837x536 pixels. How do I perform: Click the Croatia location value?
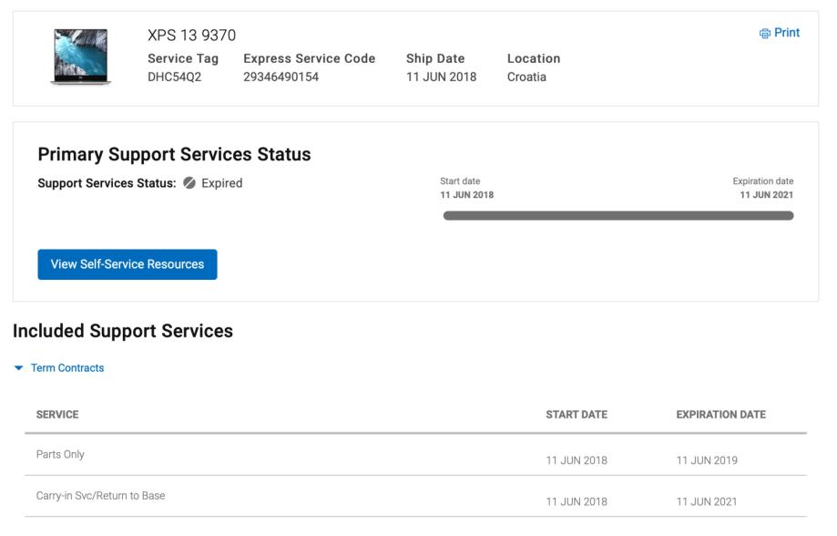526,77
